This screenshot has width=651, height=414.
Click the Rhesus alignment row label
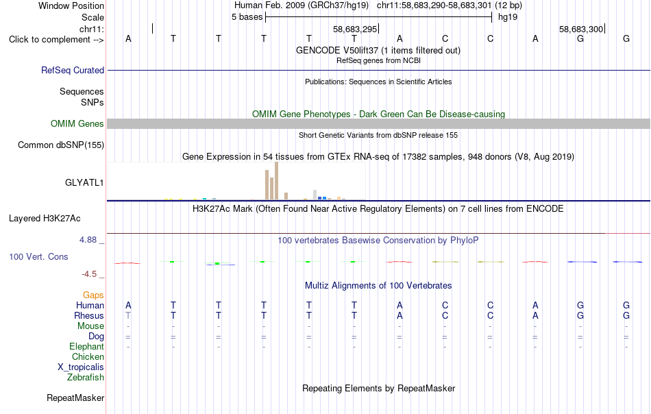[89, 315]
